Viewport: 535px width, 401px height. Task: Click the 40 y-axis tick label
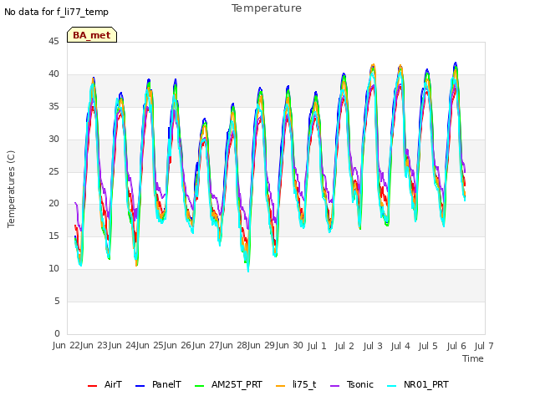click(x=53, y=74)
